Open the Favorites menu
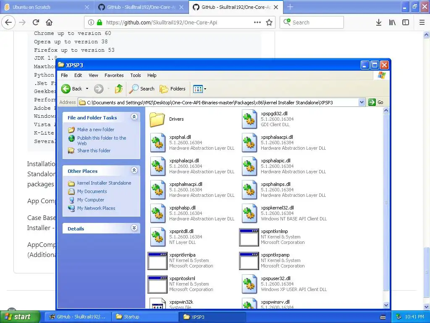This screenshot has height=323, width=430. (114, 75)
